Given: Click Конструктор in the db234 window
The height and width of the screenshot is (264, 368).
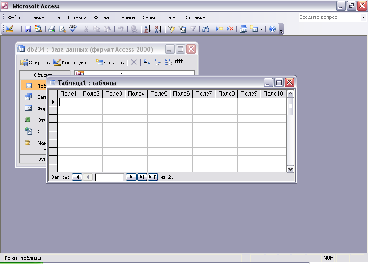Looking at the screenshot, I should click(73, 63).
